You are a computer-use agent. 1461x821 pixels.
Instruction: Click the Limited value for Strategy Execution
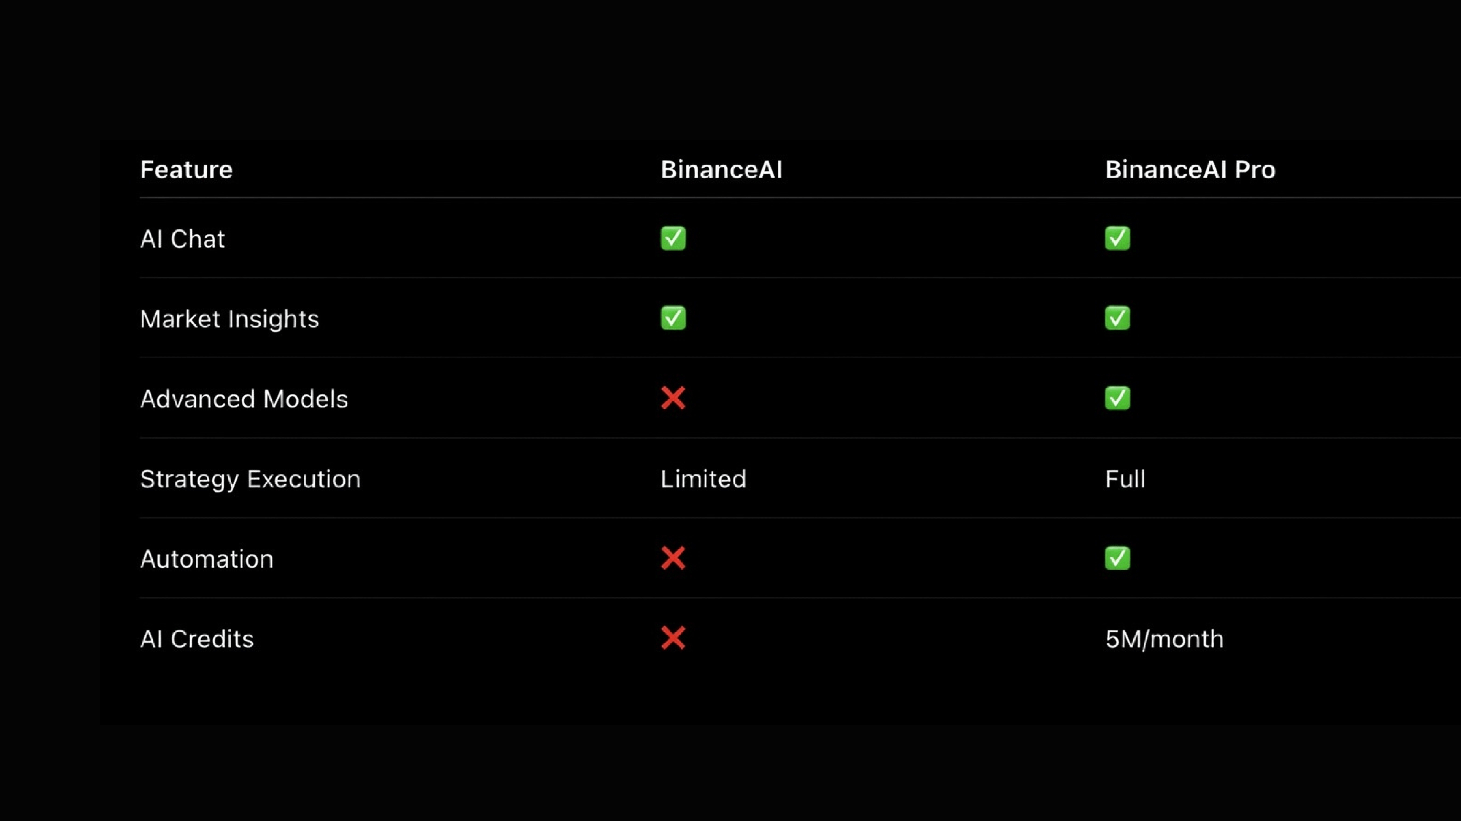703,479
